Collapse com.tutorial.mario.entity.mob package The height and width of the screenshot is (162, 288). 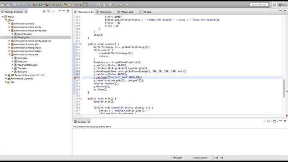[9, 31]
